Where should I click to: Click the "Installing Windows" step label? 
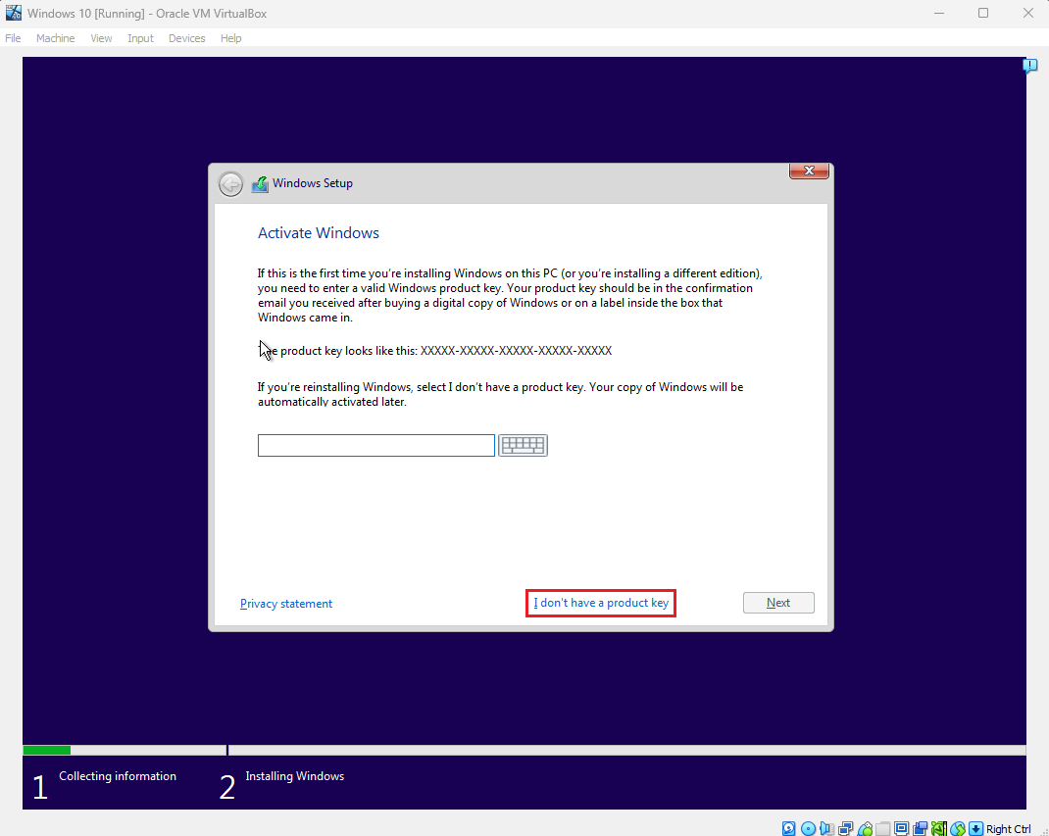click(295, 776)
